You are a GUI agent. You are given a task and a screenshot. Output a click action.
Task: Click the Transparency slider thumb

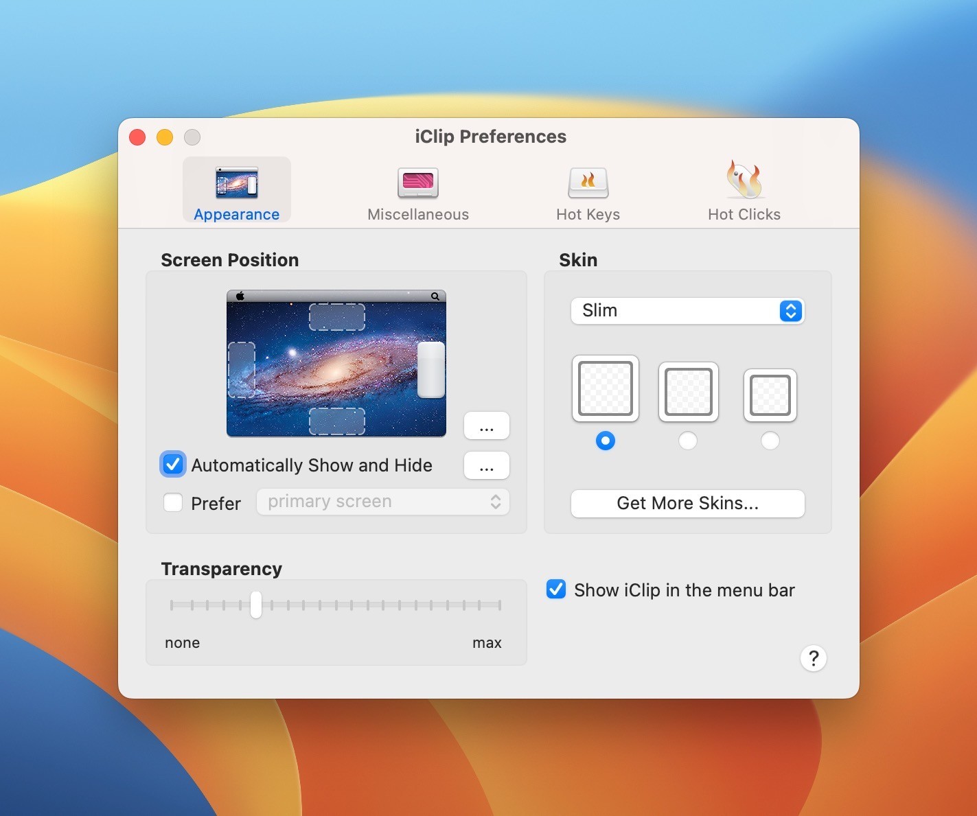pos(256,605)
